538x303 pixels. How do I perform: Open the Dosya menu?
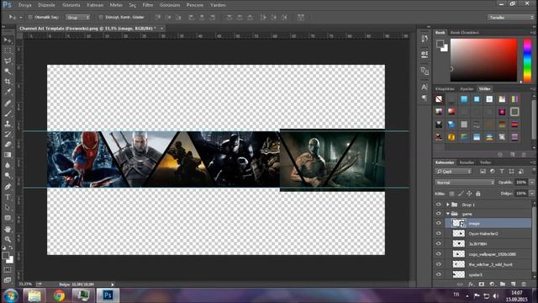coord(25,5)
